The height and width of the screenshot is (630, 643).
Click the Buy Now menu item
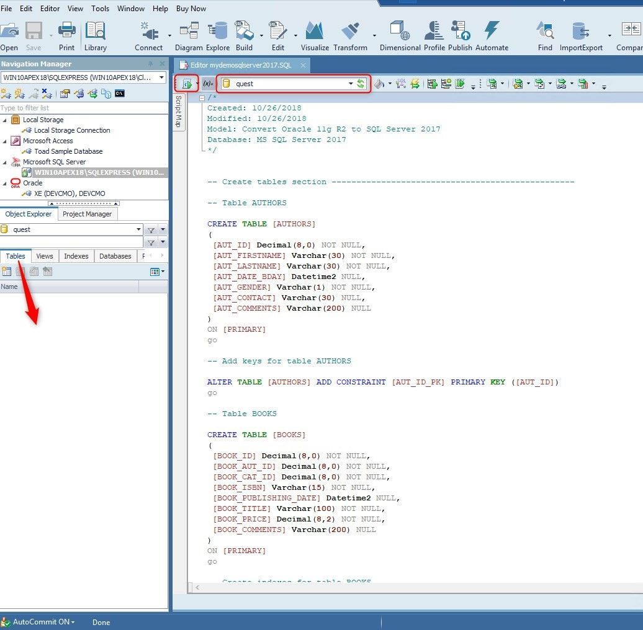191,8
